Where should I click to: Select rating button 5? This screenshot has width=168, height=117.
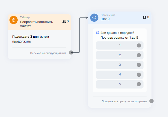tap(120, 84)
